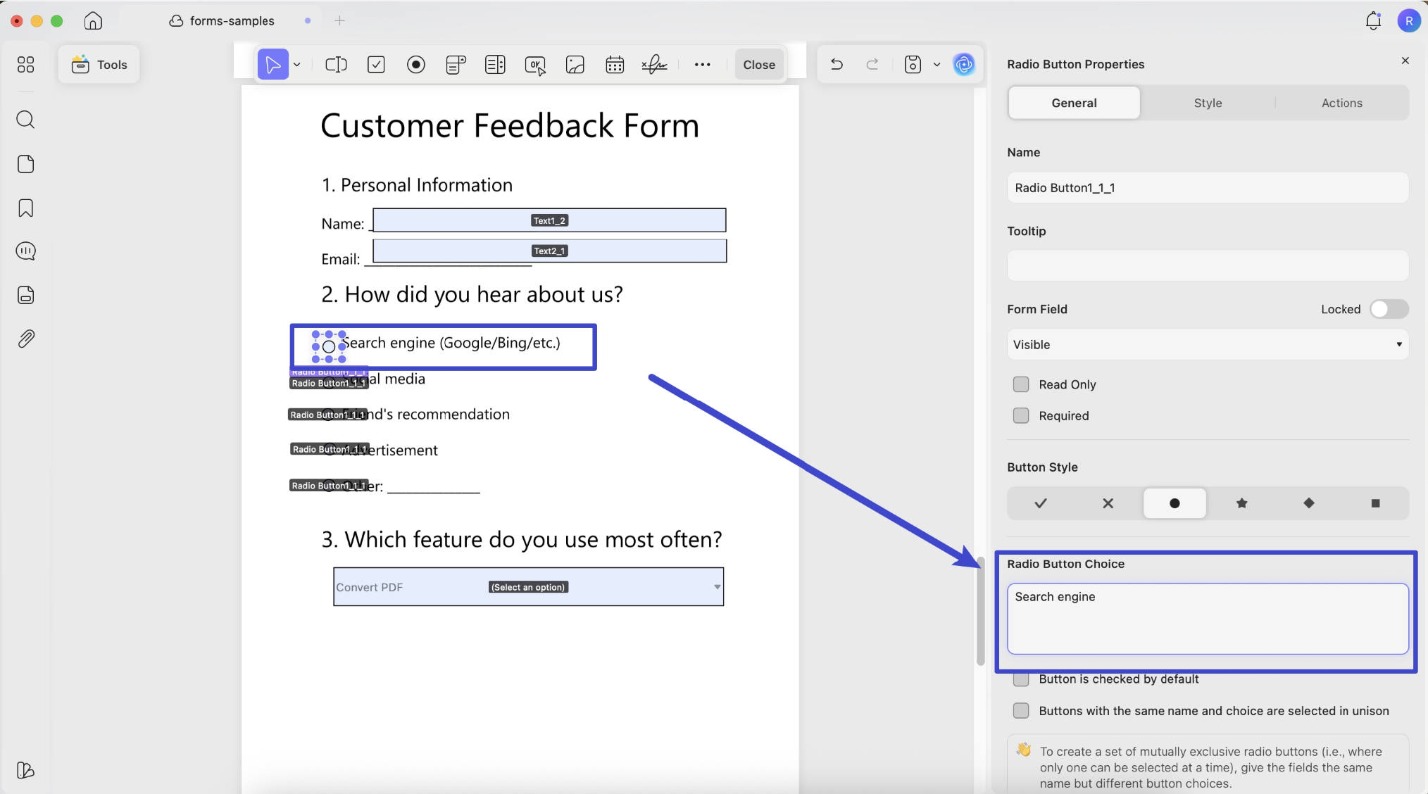
Task: Click the Name input field
Action: (x=1208, y=188)
